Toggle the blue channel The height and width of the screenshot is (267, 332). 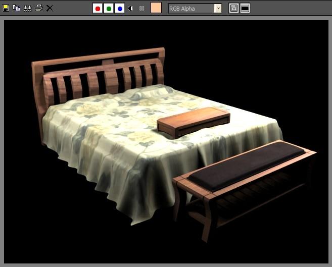point(120,9)
